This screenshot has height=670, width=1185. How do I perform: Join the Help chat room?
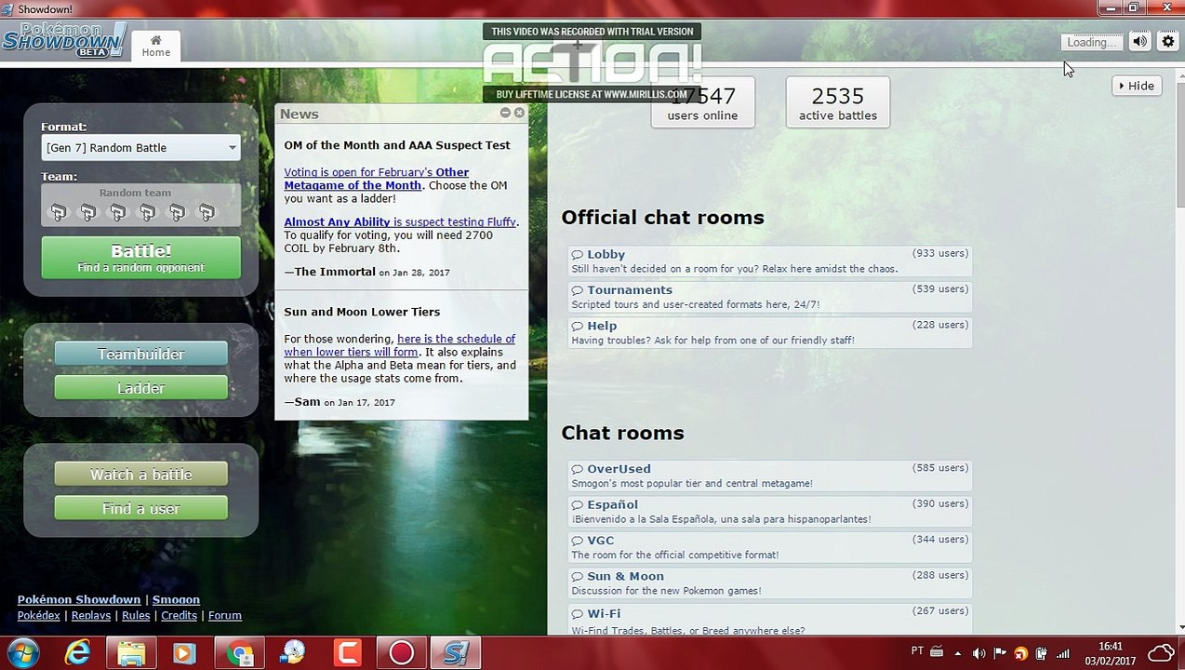click(x=769, y=332)
